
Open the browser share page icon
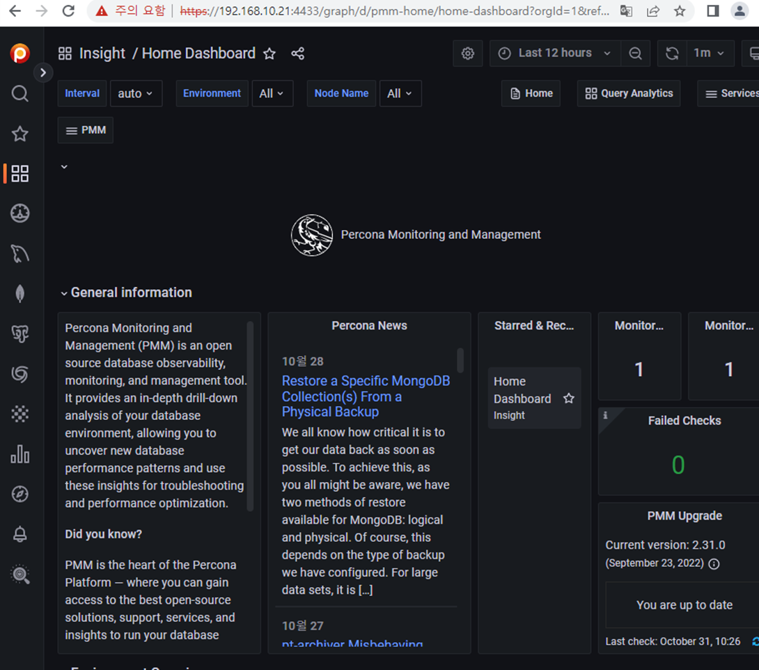coord(653,10)
